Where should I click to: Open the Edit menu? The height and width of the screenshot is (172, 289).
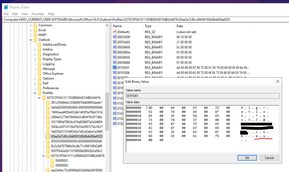pyautogui.click(x=15, y=14)
